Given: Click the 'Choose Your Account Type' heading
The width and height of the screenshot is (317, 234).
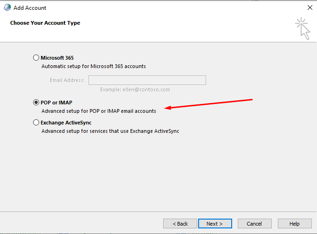Looking at the screenshot, I should coord(45,23).
